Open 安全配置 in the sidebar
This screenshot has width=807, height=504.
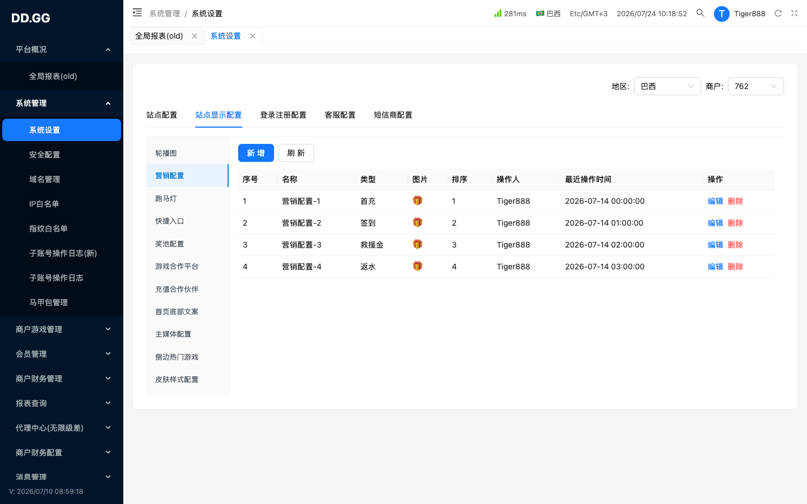[x=62, y=155]
